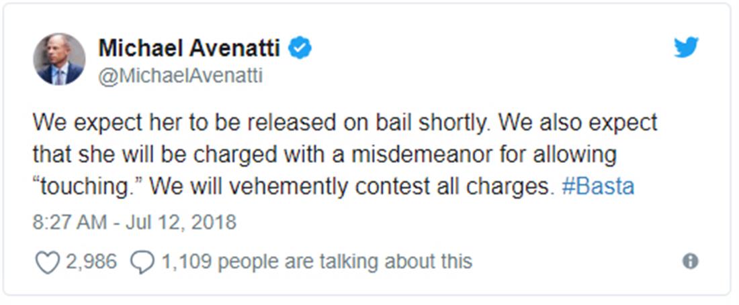Open the tweet info icon

pyautogui.click(x=690, y=261)
